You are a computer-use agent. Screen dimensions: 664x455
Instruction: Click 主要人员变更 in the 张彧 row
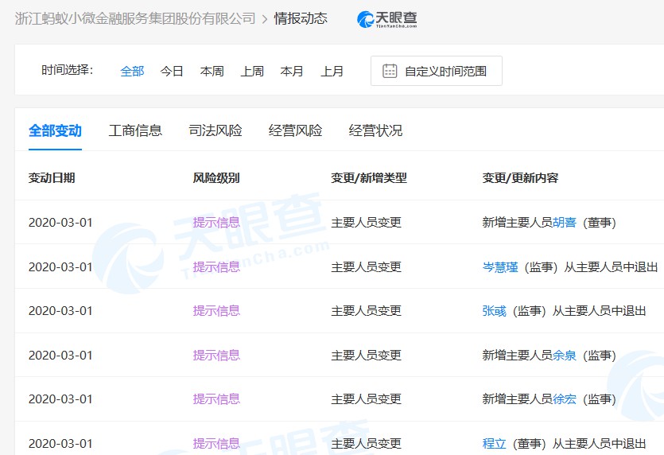pos(366,311)
